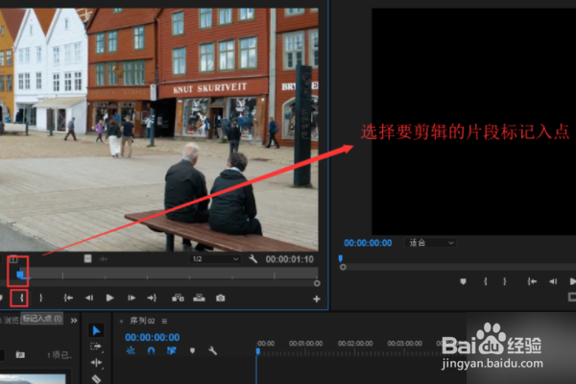Step back one frame in Program monitor

[x=553, y=281]
